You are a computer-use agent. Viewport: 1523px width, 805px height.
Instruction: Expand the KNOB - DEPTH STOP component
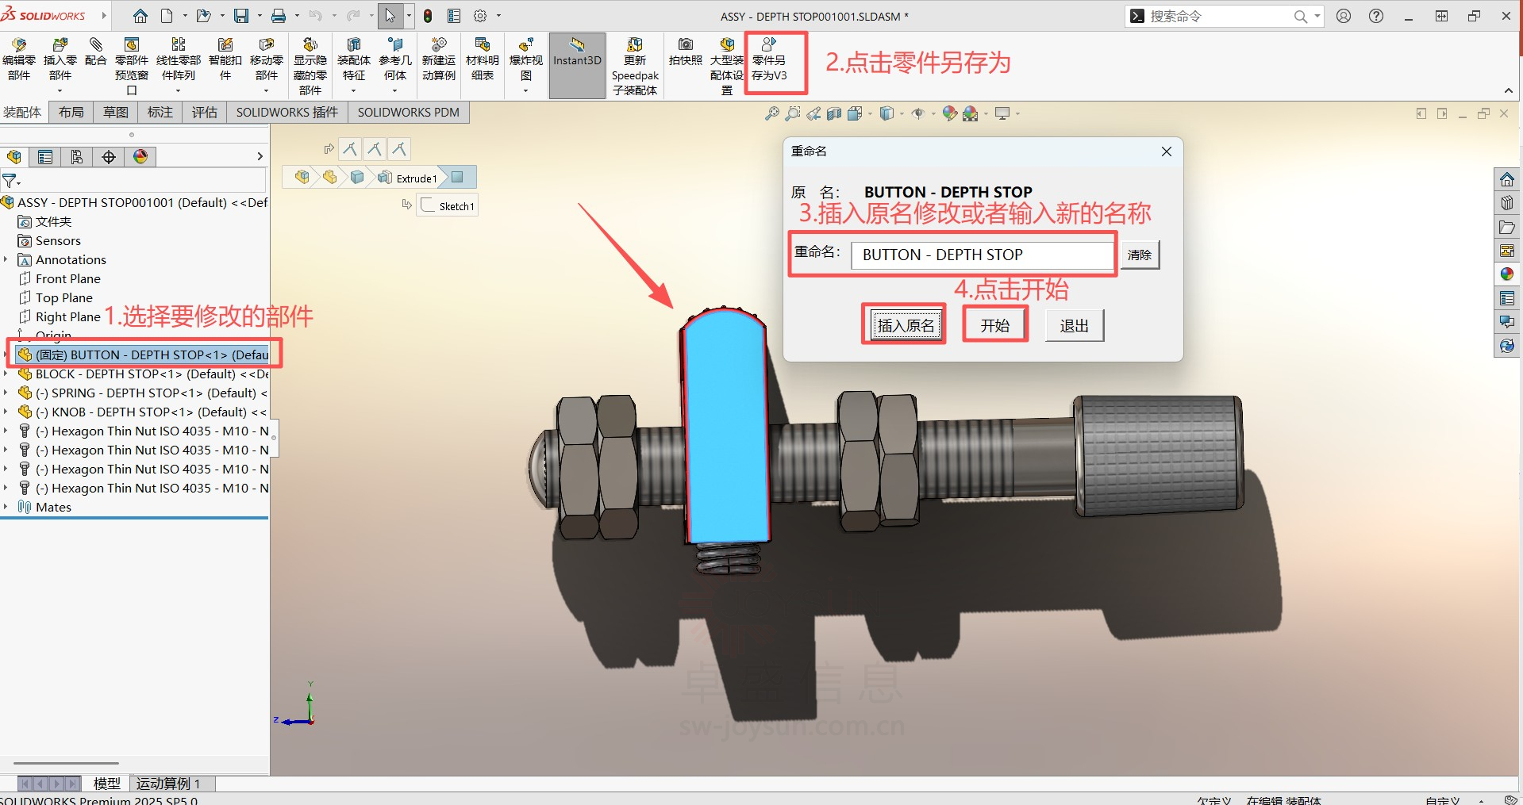pyautogui.click(x=6, y=412)
